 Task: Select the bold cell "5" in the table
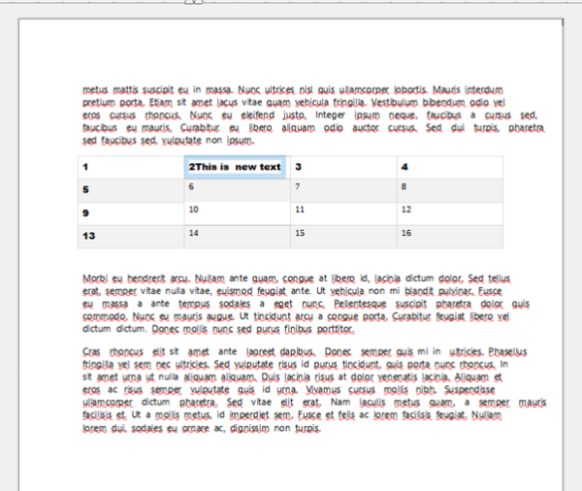pos(131,190)
